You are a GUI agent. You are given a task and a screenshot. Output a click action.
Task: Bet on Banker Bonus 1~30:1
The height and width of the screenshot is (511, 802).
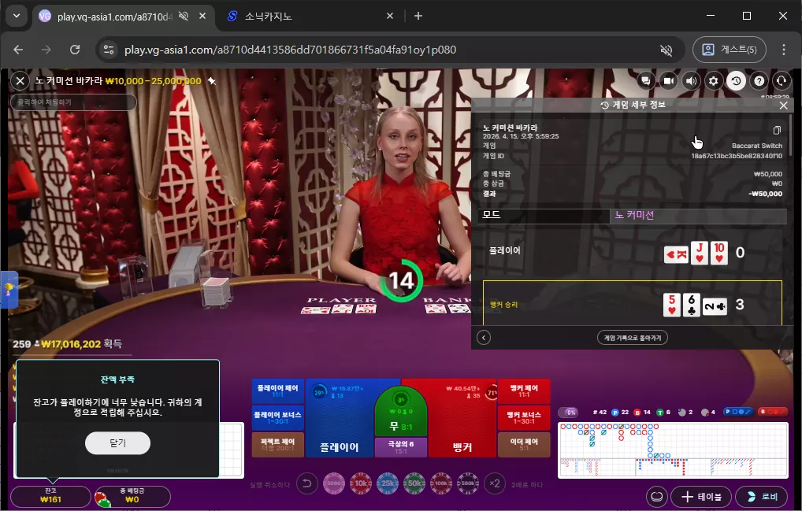[524, 417]
